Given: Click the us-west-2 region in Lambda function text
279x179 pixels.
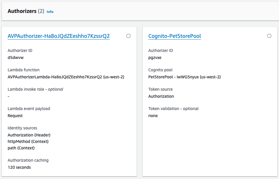Looking at the screenshot, I should tap(113, 77).
